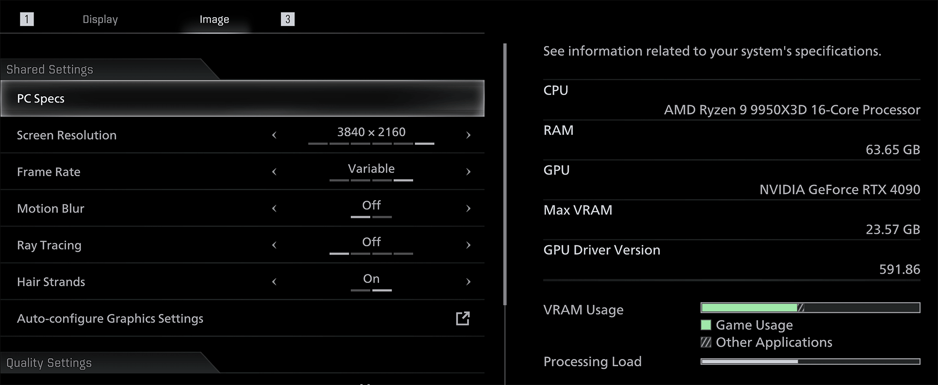Click right arrow next to Frame Rate

tap(468, 172)
